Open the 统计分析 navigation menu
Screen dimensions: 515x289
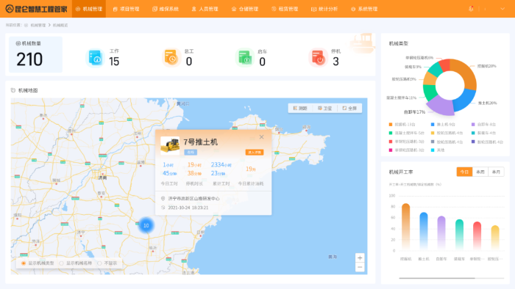click(x=324, y=9)
